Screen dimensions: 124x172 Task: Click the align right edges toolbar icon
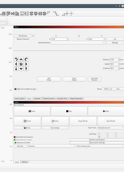pyautogui.click(x=3, y=13)
